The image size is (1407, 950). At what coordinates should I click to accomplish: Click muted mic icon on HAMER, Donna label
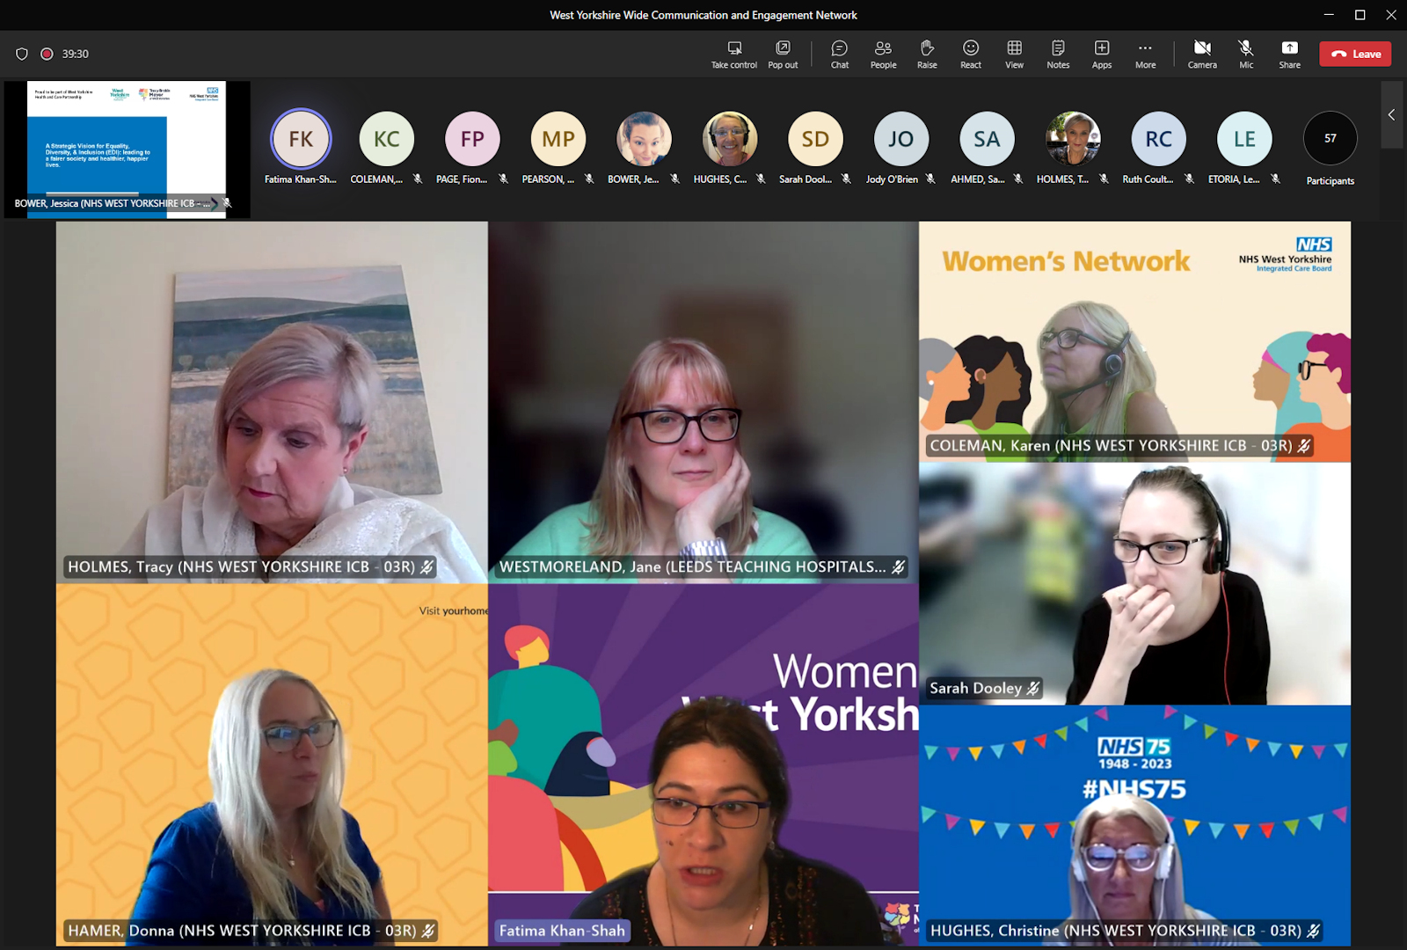point(428,930)
